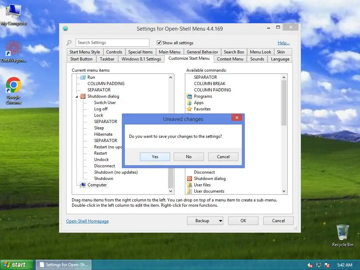Click OK in settings window
360x270 pixels.
243,221
